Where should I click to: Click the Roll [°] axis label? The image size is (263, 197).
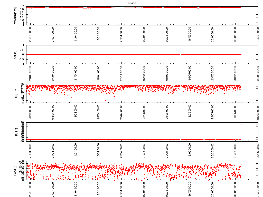[16, 132]
